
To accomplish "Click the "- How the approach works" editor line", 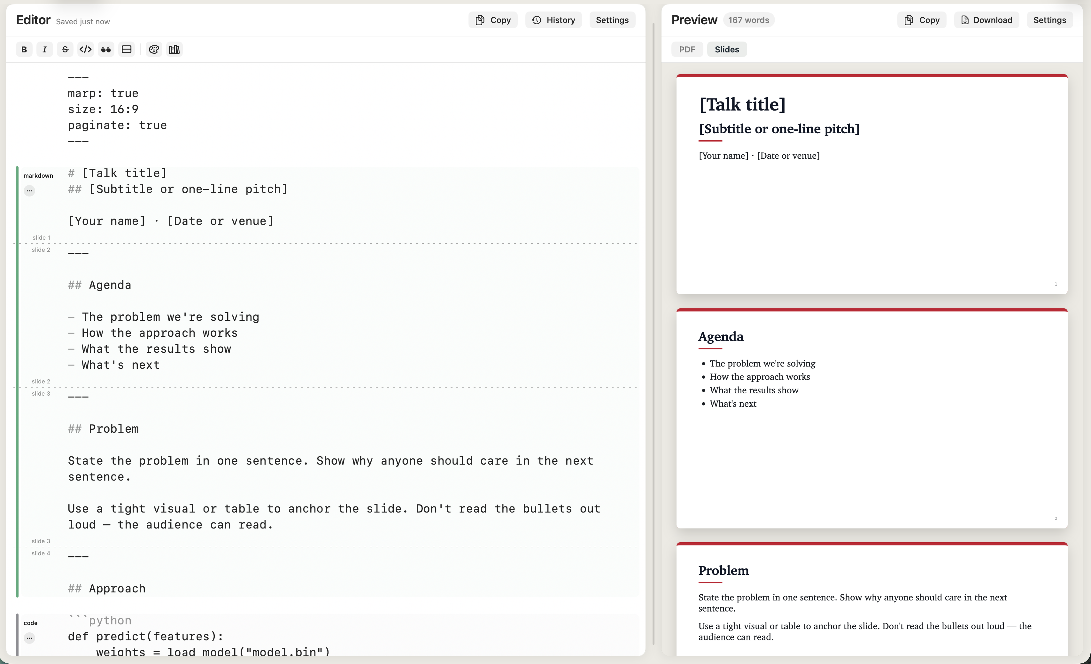I will [x=153, y=333].
